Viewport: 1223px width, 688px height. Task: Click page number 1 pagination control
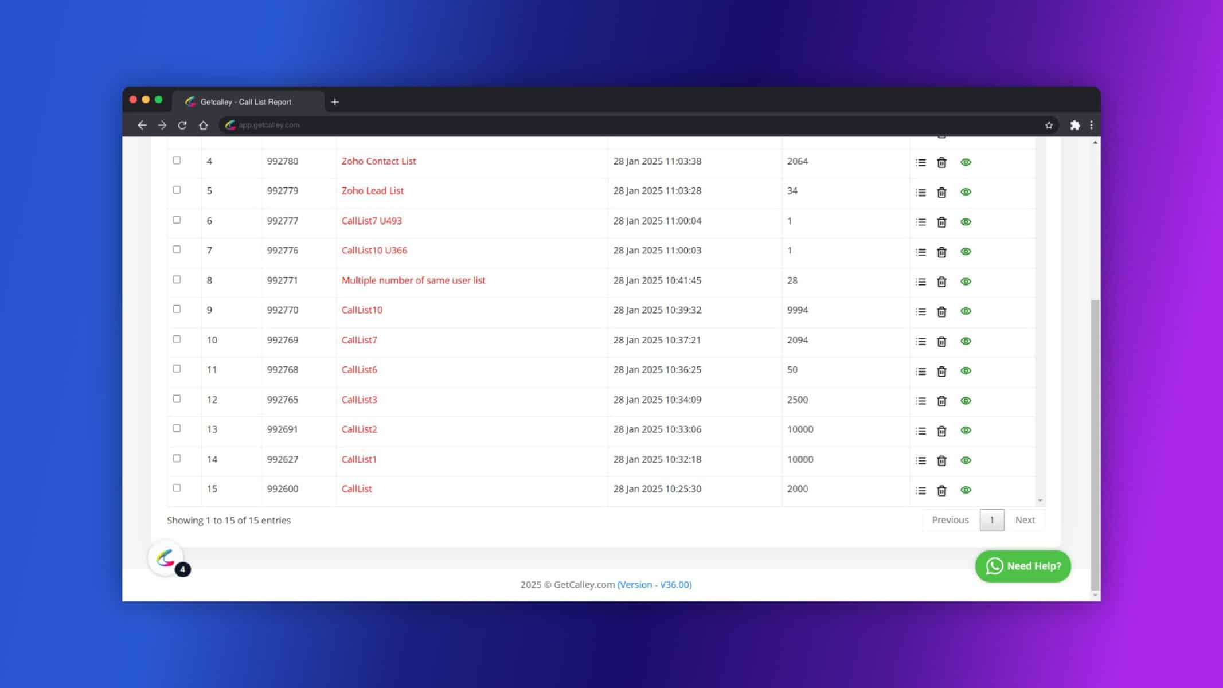(x=992, y=519)
